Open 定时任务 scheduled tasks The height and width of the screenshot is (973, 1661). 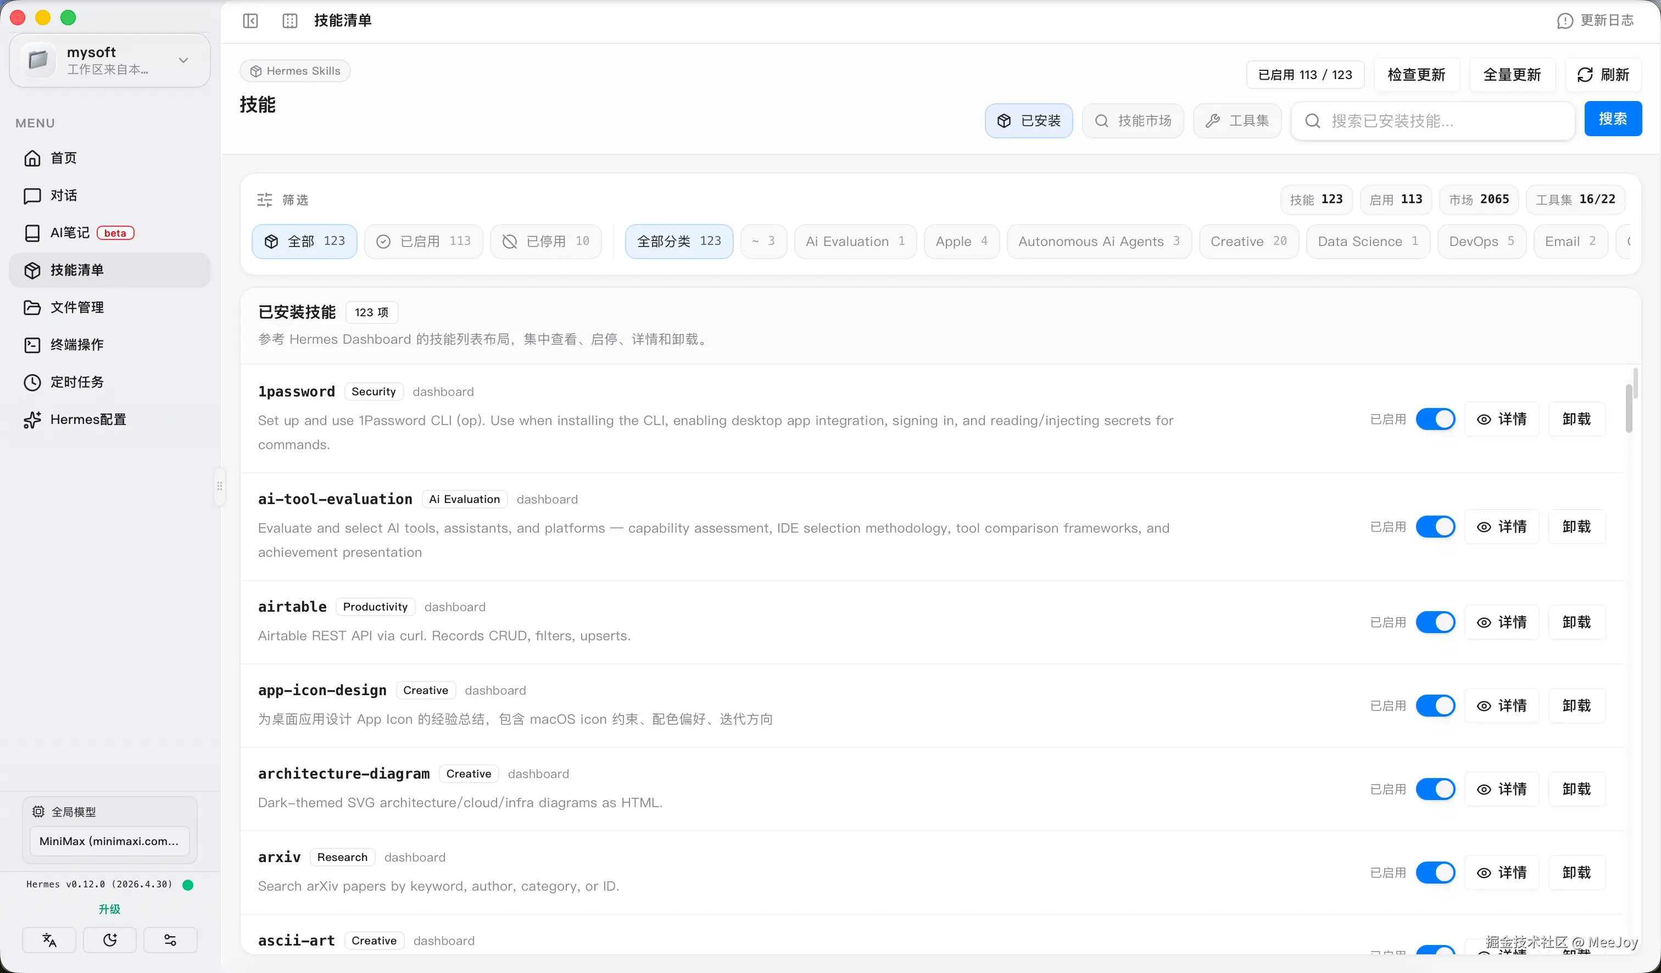pos(109,382)
